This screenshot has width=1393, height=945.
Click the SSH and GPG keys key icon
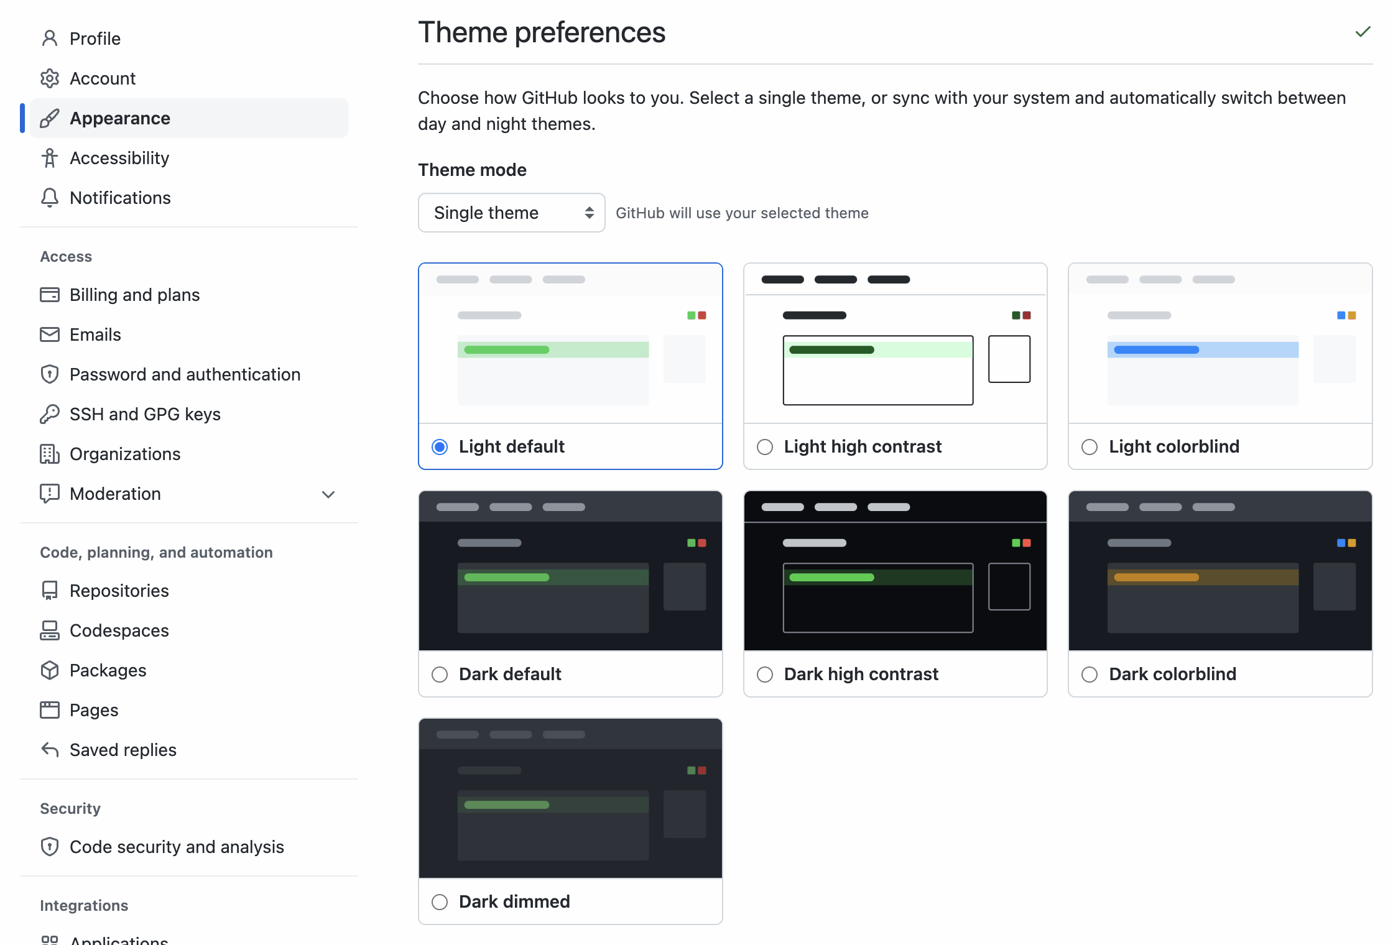50,414
